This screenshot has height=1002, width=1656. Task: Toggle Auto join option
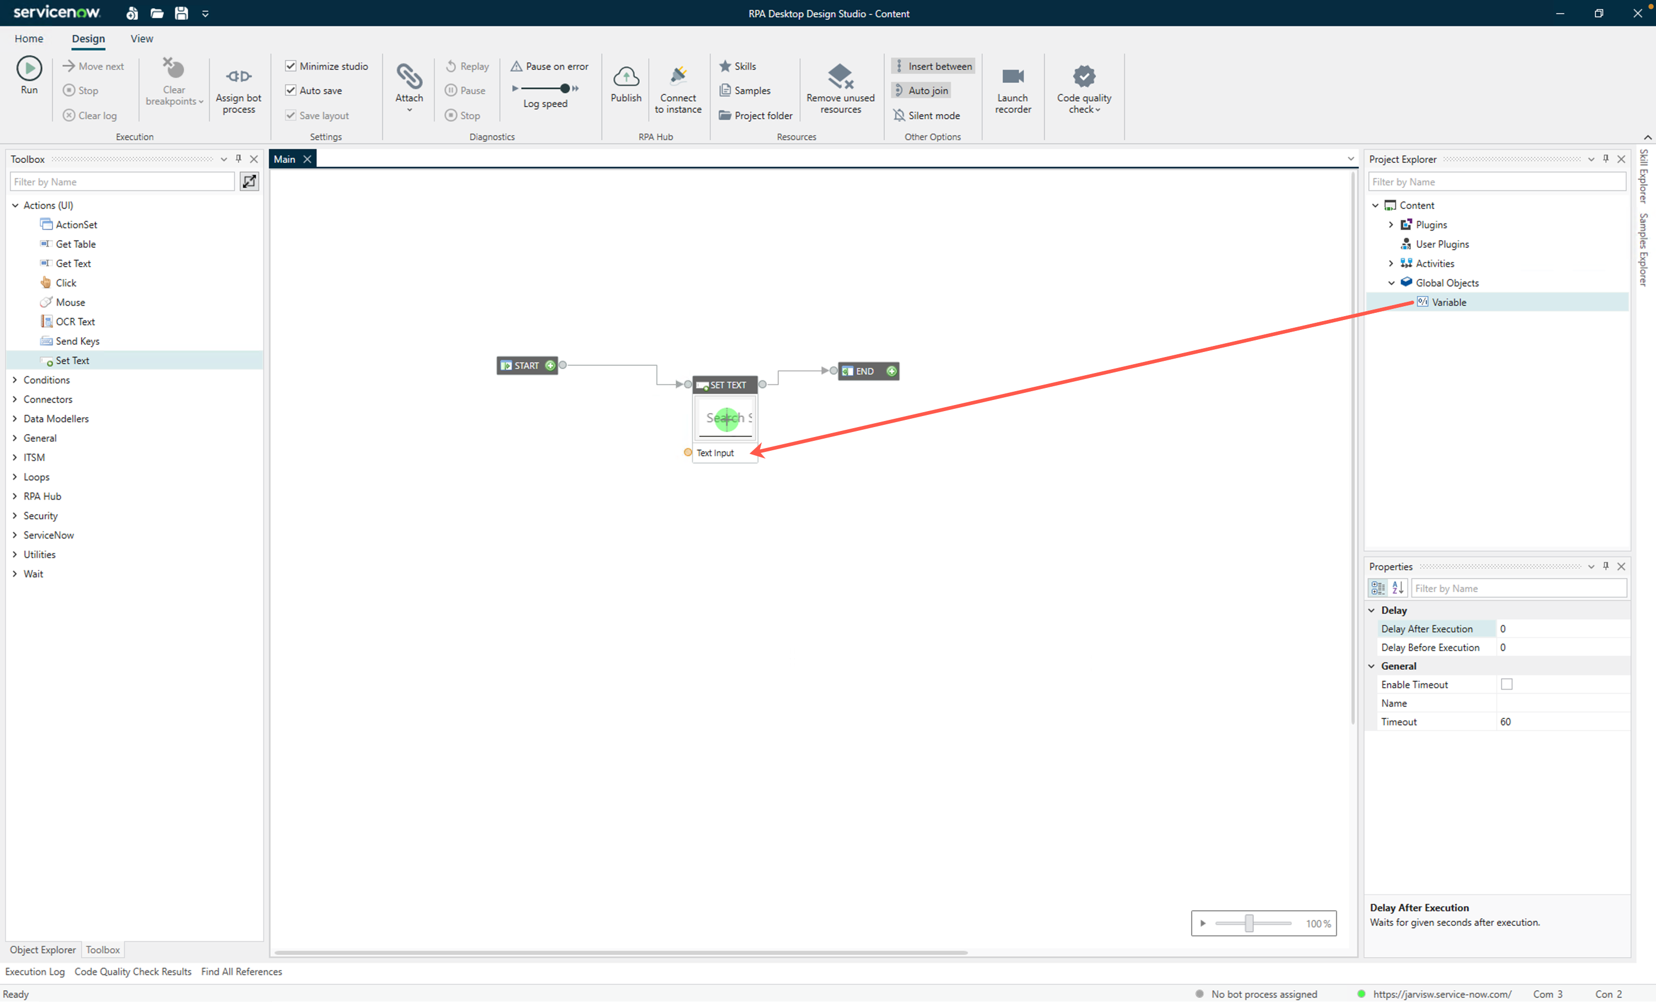point(921,90)
